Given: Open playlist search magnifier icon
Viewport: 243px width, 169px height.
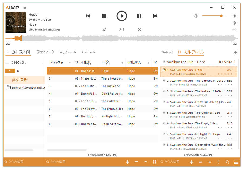Looking at the screenshot, I should (227, 162).
